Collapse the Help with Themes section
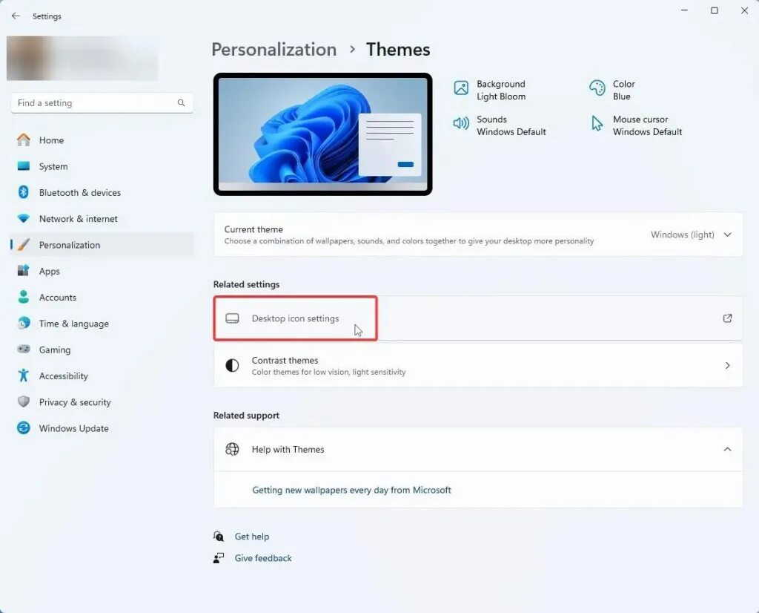This screenshot has height=613, width=759. pyautogui.click(x=727, y=449)
